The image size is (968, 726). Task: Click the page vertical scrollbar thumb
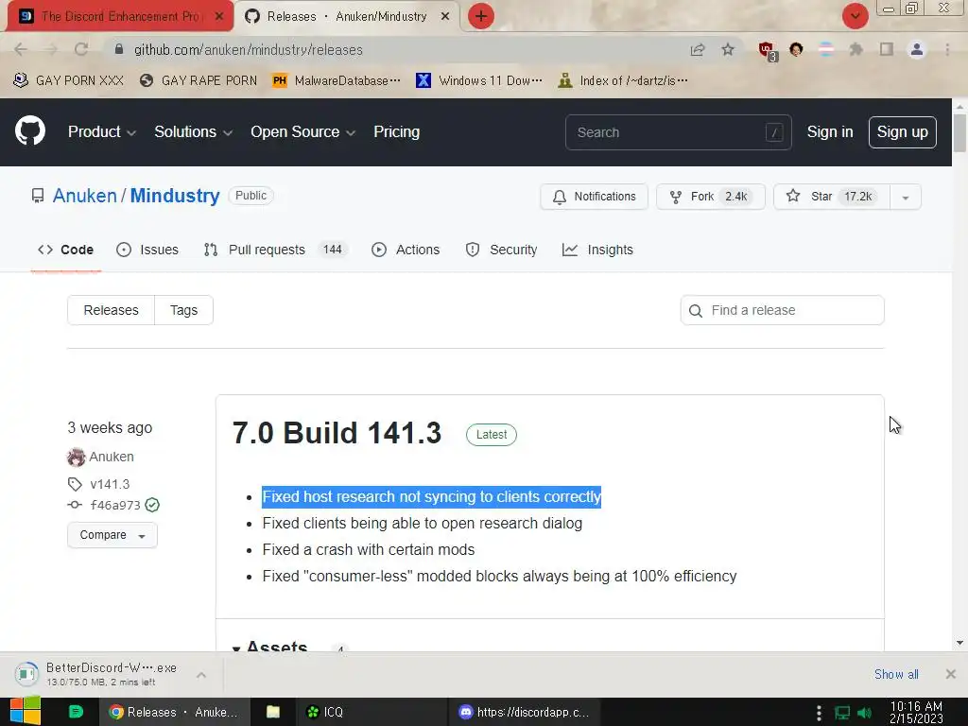coord(959,132)
